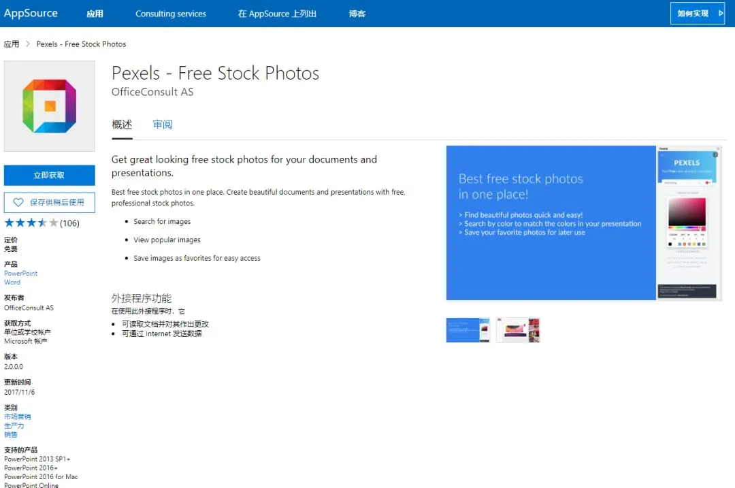Open the 生产力 category link

tap(14, 425)
